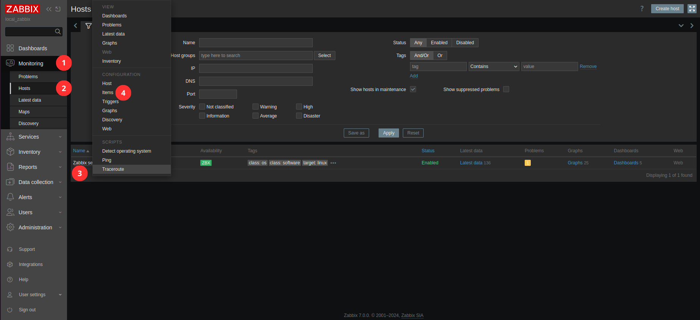Check the Warning severity
This screenshot has width=700, height=320.
click(x=256, y=107)
